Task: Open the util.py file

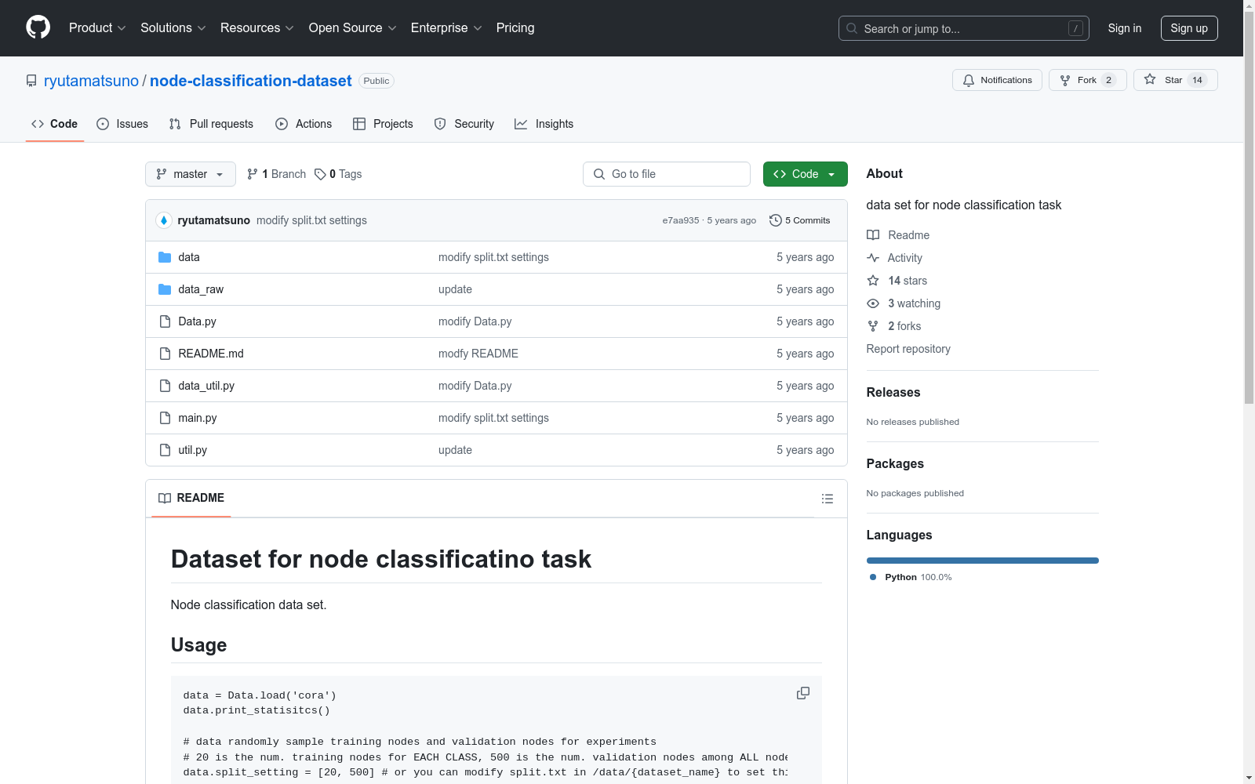Action: click(x=193, y=450)
